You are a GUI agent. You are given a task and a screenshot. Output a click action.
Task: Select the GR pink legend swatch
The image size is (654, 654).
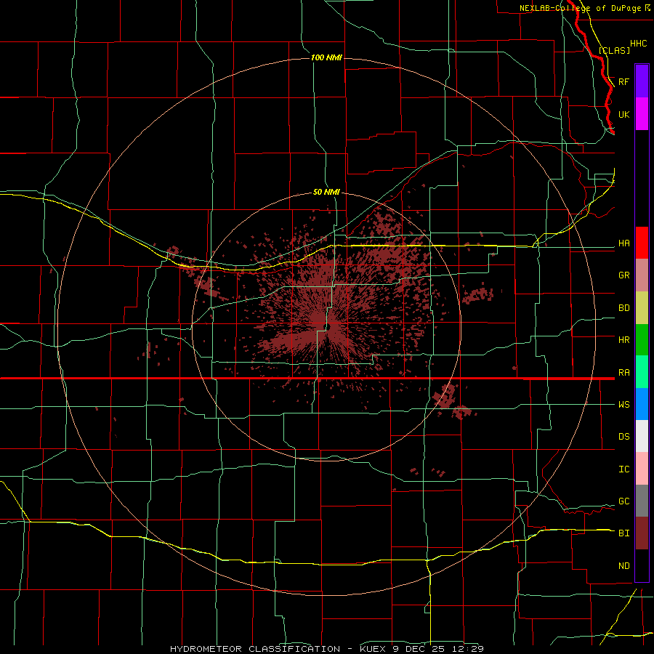(x=642, y=275)
